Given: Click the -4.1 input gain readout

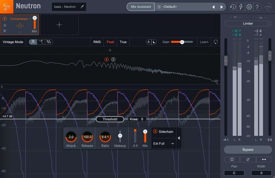Looking at the screenshot, I should pyautogui.click(x=226, y=140).
